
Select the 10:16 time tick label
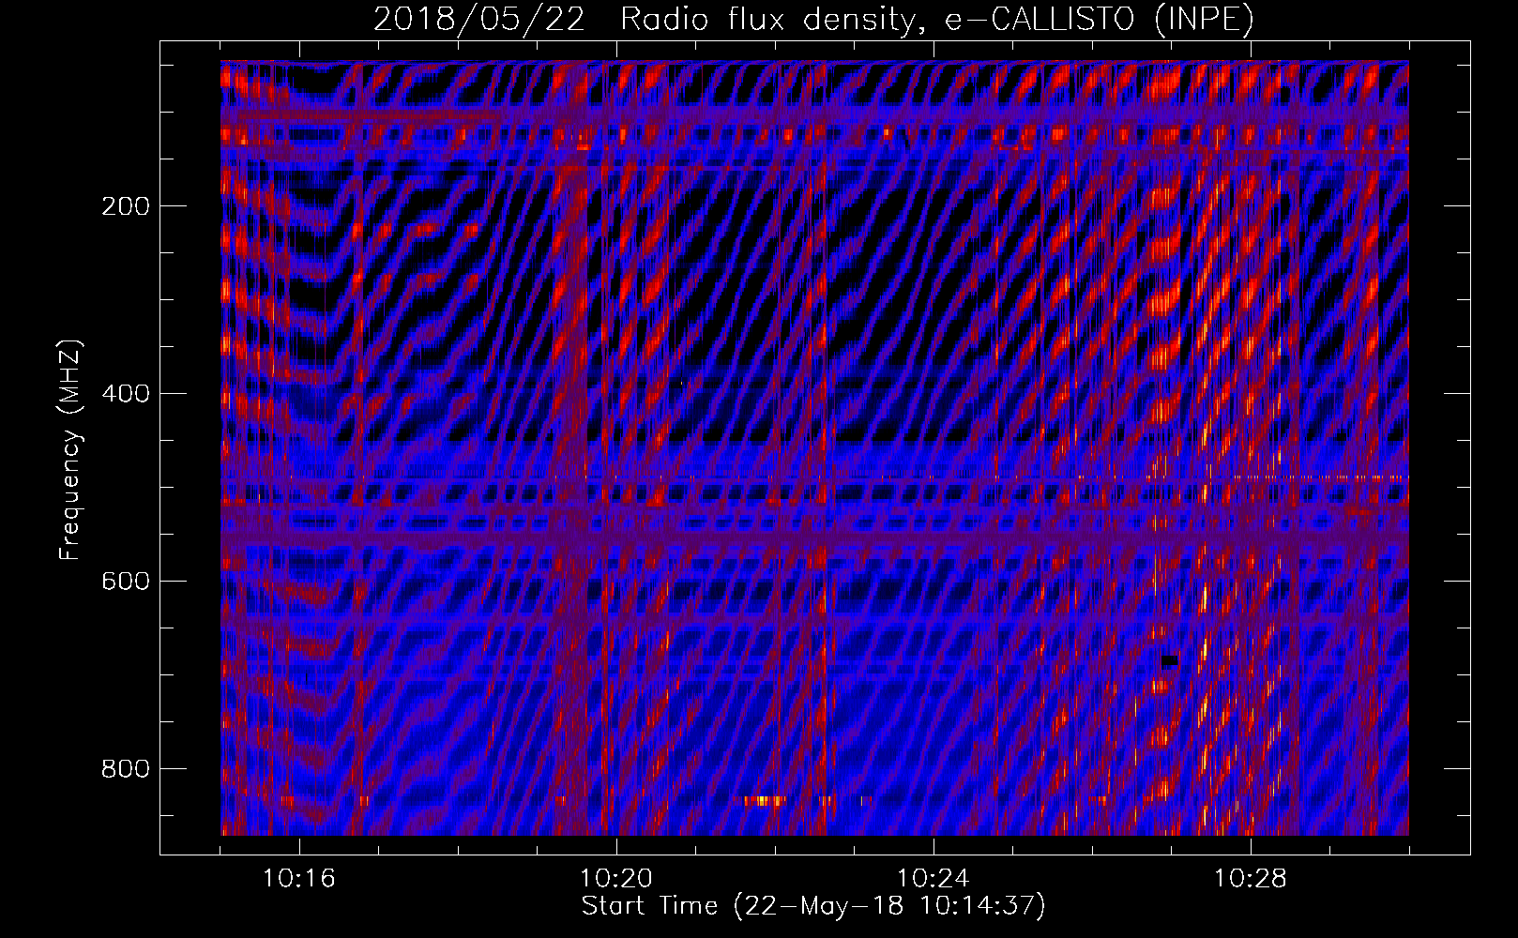click(299, 879)
